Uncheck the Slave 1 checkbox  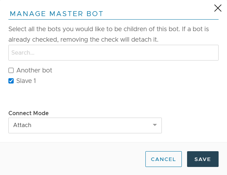[x=11, y=81]
